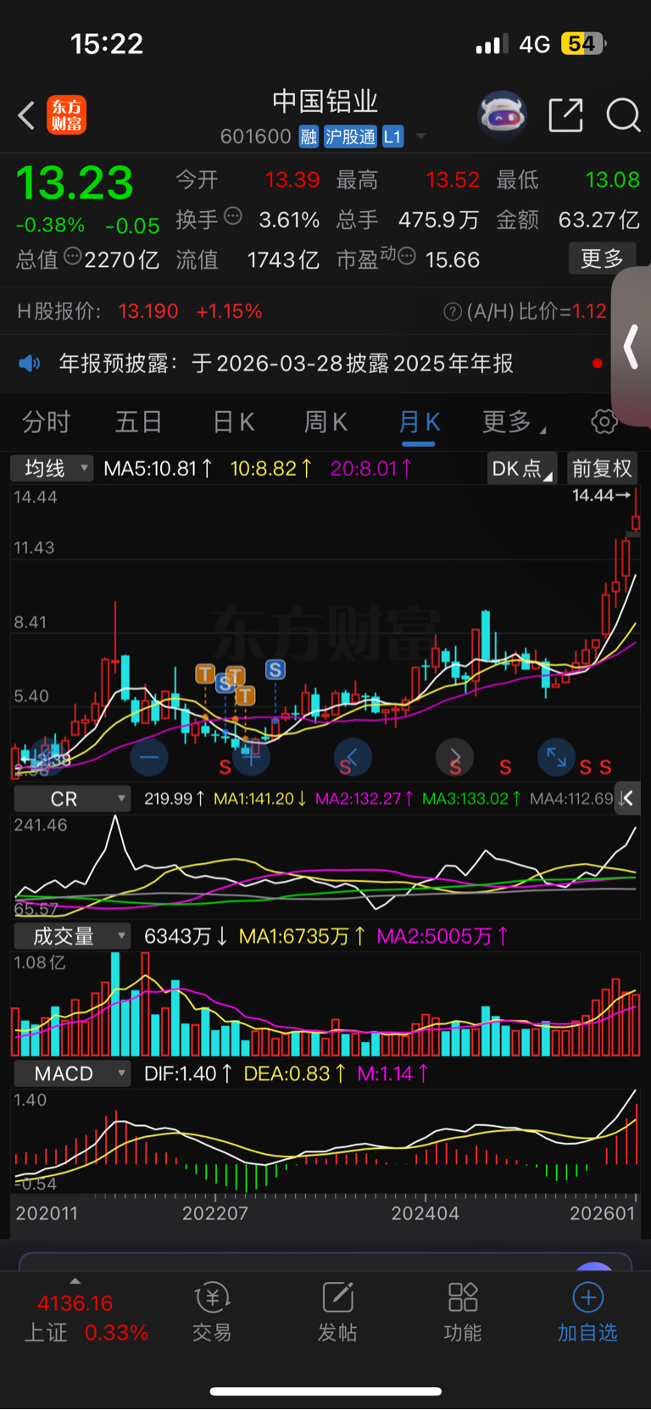Tap the 上证 index 4136.16 ticker

(75, 1303)
